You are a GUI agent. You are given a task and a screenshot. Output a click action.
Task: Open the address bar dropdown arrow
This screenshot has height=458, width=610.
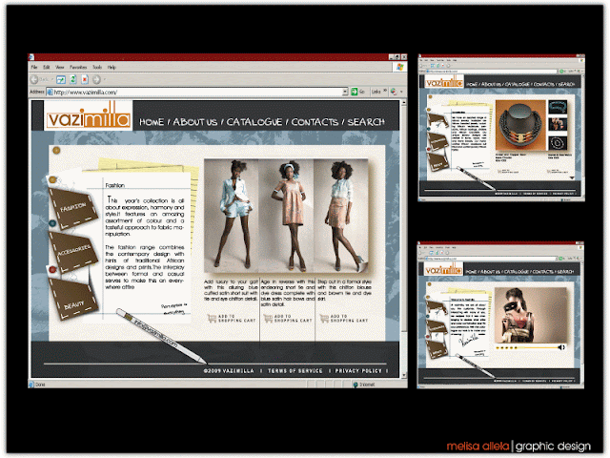[x=345, y=92]
